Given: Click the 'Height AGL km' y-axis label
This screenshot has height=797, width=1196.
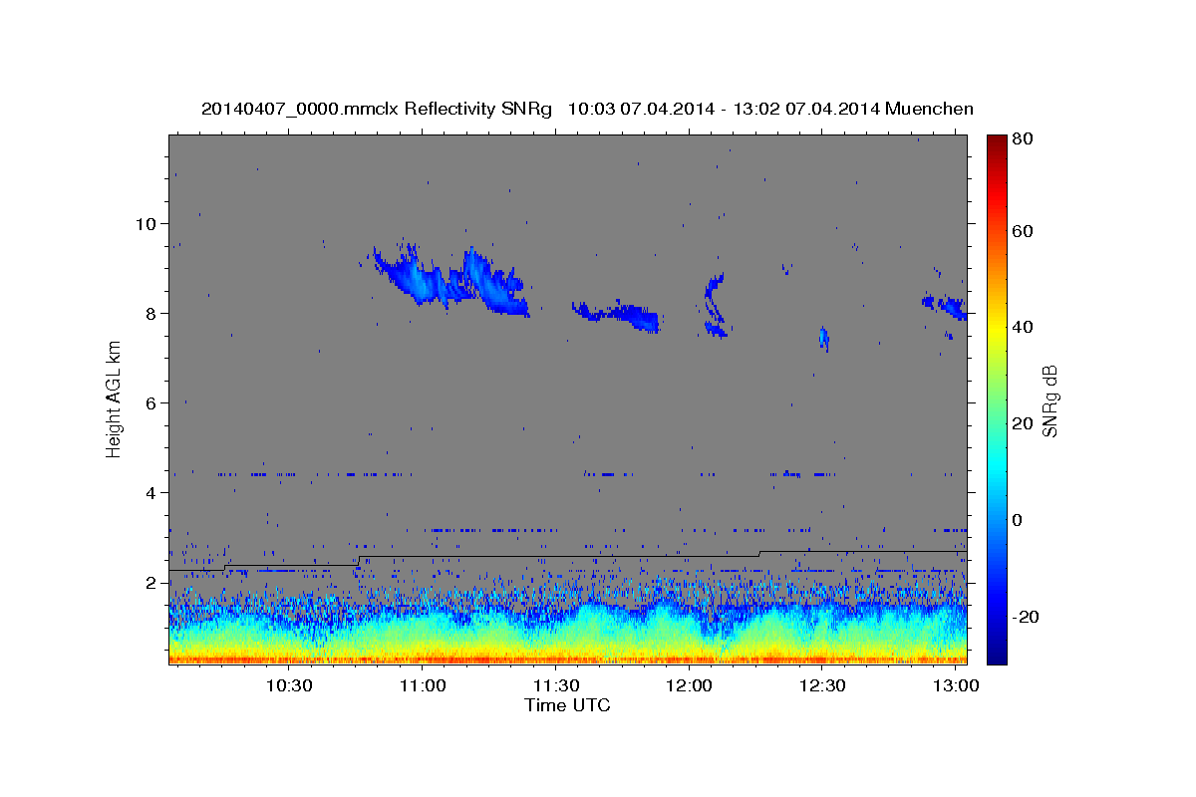Looking at the screenshot, I should [x=114, y=398].
